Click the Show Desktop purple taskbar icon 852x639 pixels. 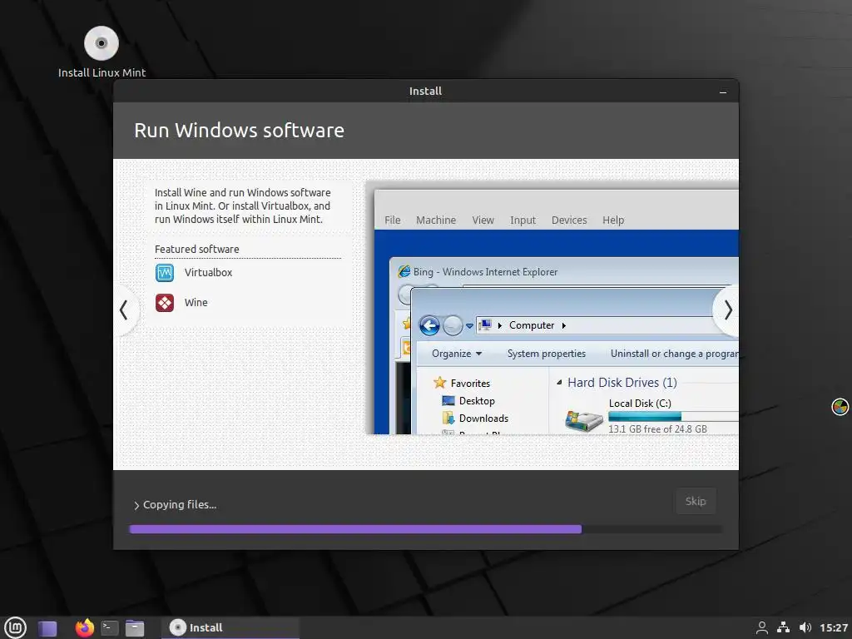click(x=47, y=629)
